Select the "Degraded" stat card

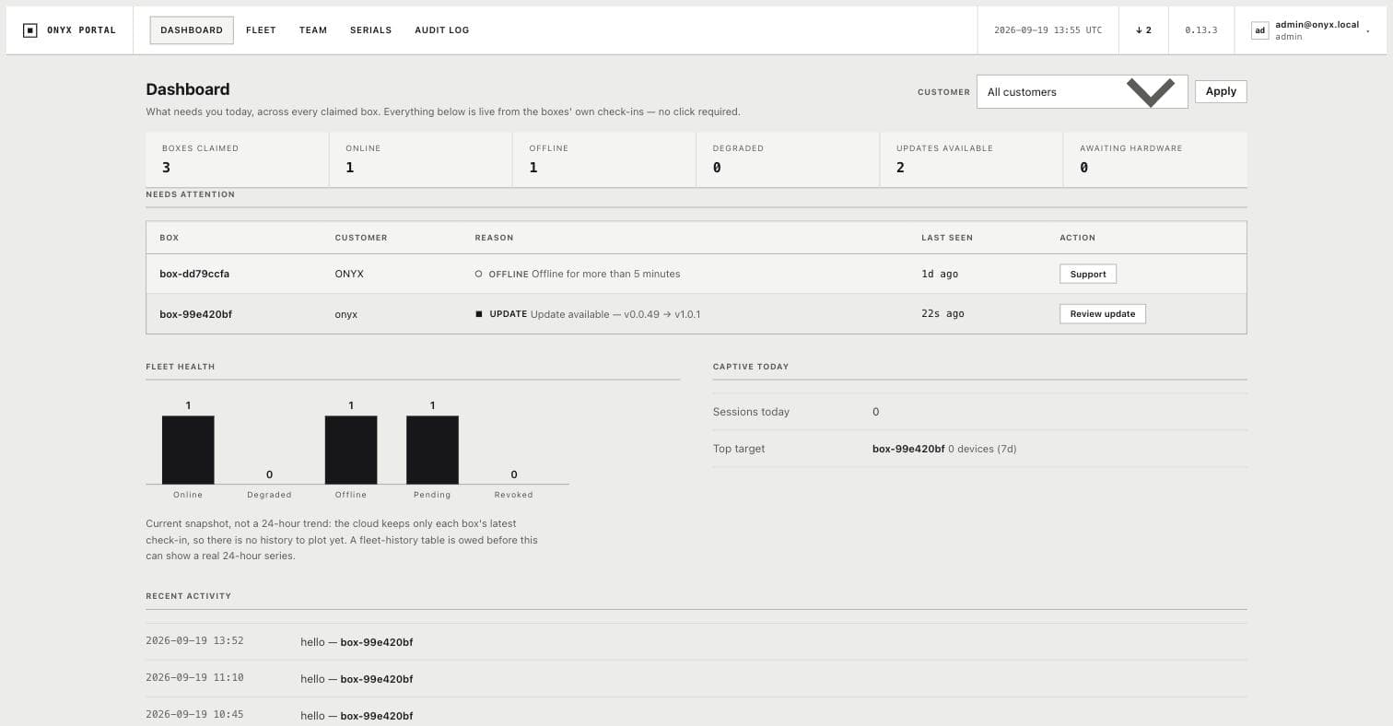[x=788, y=159]
